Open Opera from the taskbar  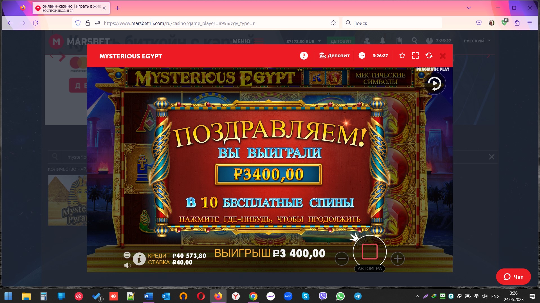pos(201,296)
